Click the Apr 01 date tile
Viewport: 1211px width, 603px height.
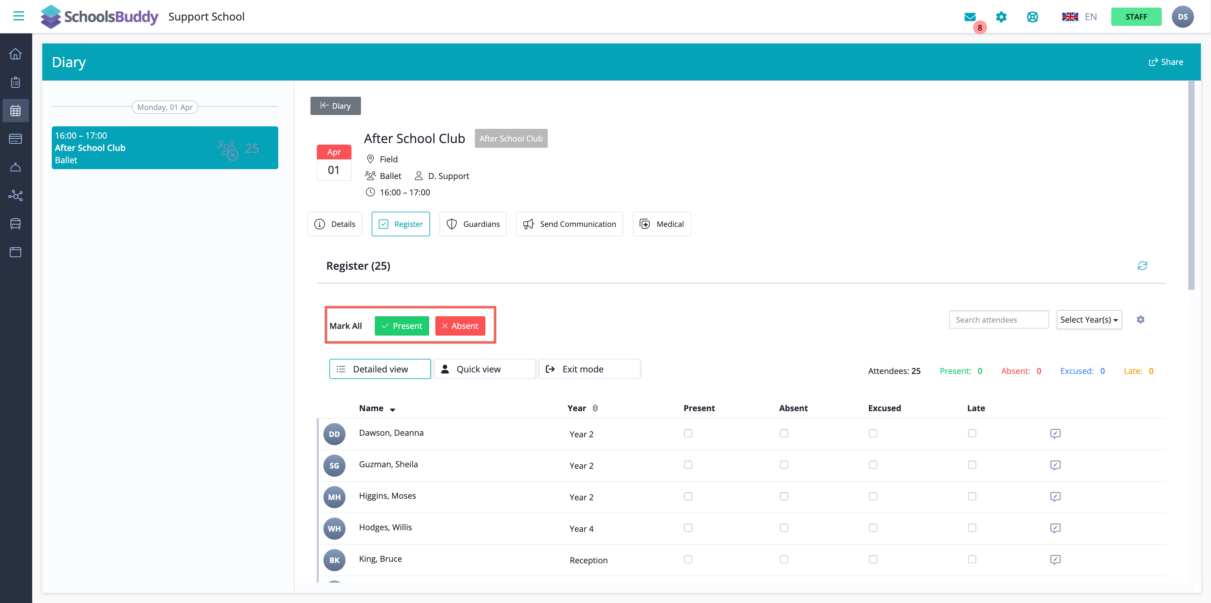click(x=334, y=162)
